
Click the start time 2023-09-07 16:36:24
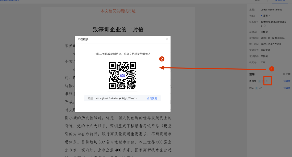pyautogui.click(x=273, y=38)
